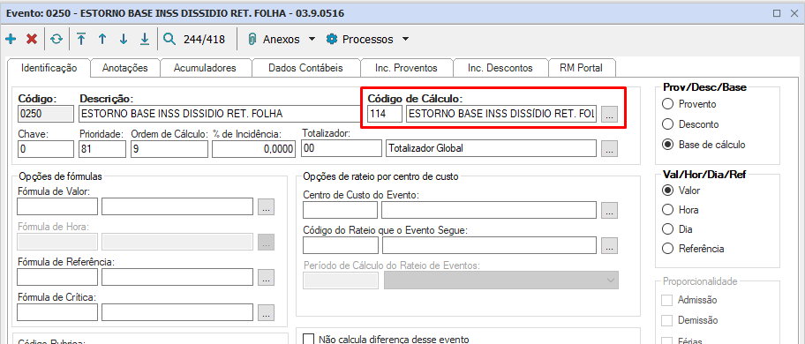This screenshot has height=344, width=805.
Task: Click the Descrição text field
Action: pos(221,114)
